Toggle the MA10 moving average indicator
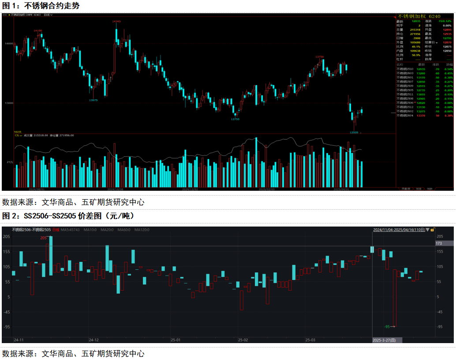Image resolution: width=456 pixels, height=359 pixels. (x=90, y=230)
